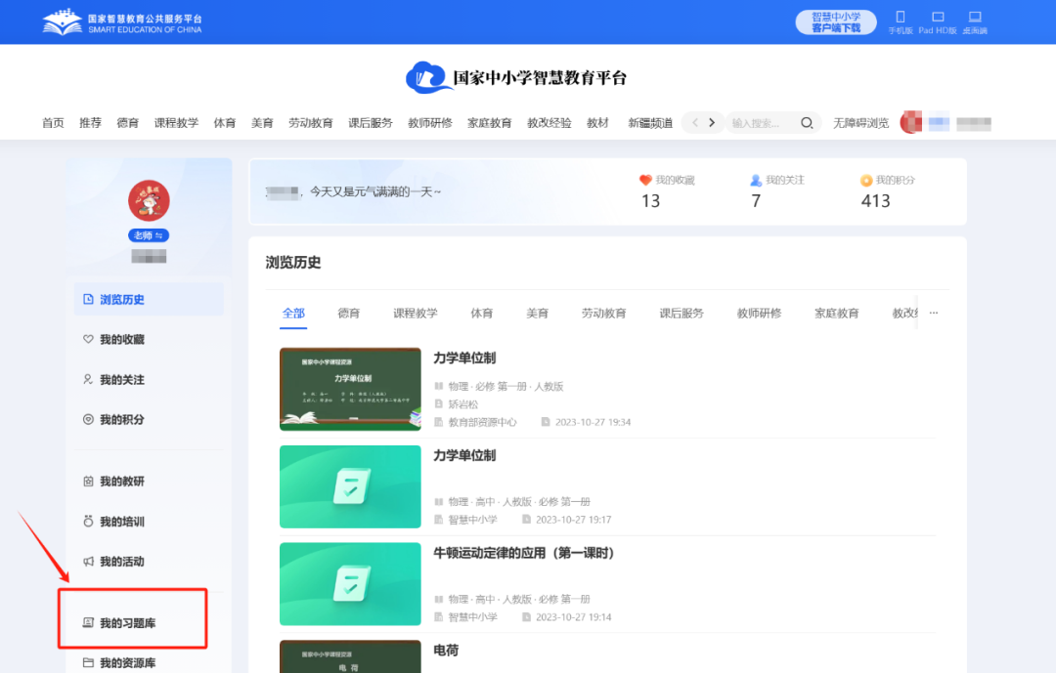Click the mobile version (手机版) icon
Viewport: 1056px width, 673px height.
tap(901, 18)
